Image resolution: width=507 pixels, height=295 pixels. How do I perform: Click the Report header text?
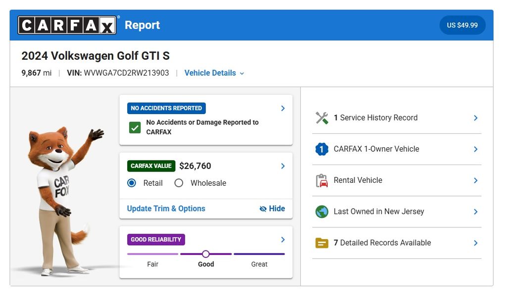pos(142,25)
